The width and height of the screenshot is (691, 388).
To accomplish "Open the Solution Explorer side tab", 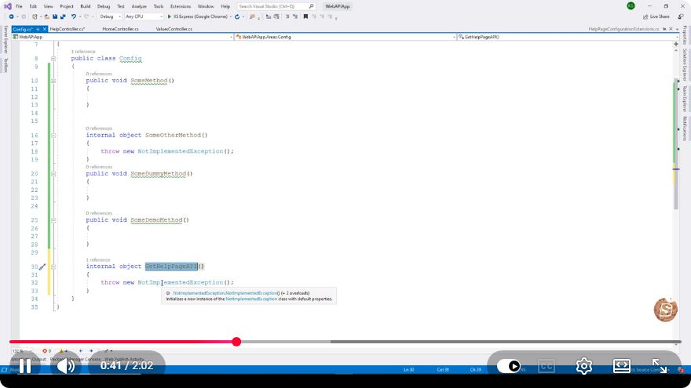I will 685,65.
